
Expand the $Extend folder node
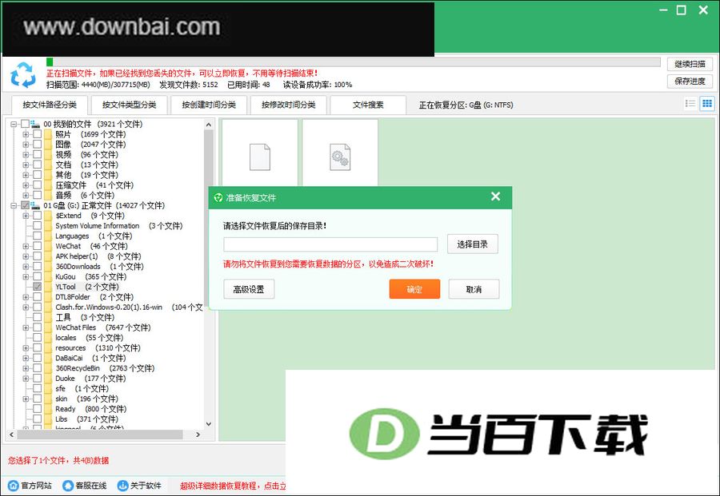pyautogui.click(x=26, y=216)
